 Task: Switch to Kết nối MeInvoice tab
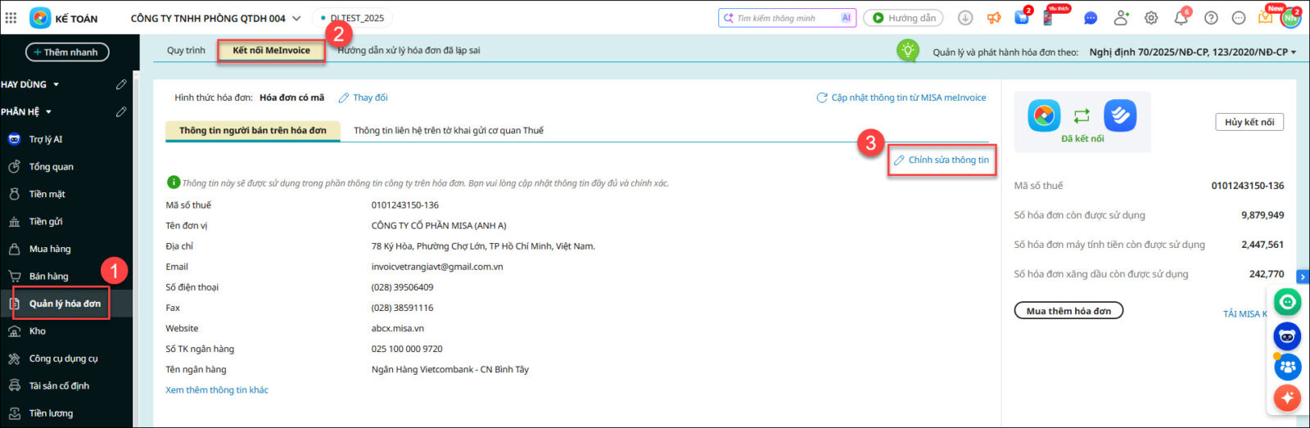click(271, 51)
